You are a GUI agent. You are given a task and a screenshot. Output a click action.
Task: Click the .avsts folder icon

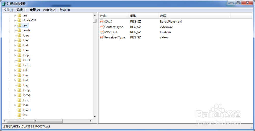(19, 30)
